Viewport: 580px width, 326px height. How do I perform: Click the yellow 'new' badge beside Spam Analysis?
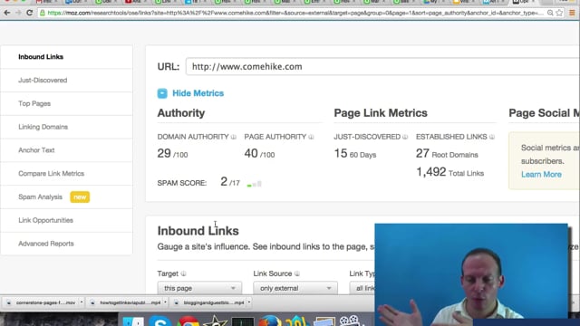point(80,197)
